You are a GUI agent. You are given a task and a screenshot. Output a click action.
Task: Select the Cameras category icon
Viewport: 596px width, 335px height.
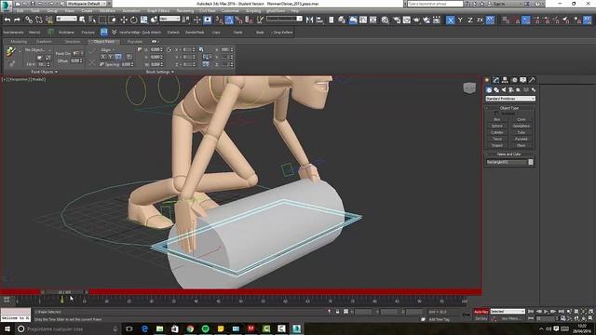511,89
